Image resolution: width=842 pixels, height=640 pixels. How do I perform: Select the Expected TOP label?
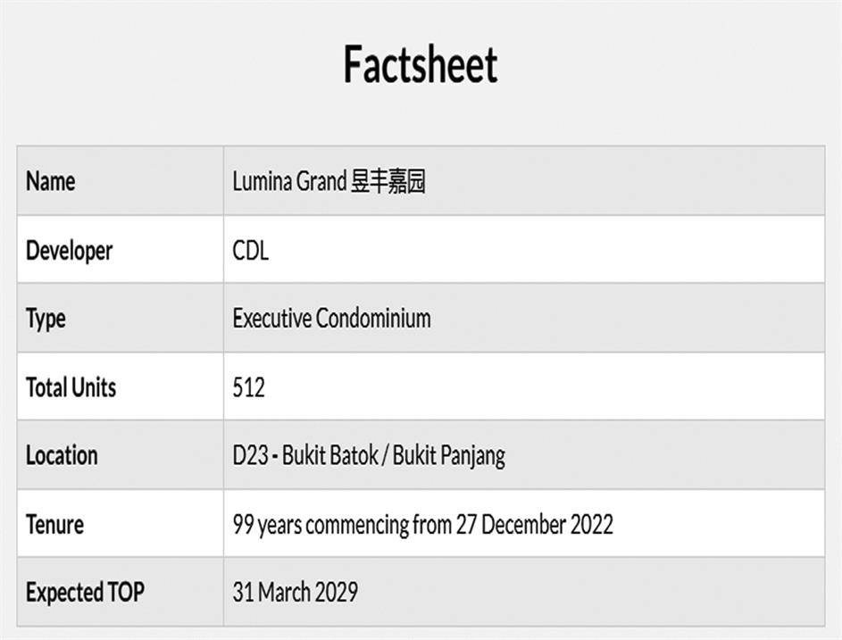85,592
